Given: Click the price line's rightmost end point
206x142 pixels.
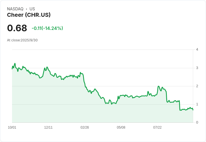Looking at the screenshot, I should [x=193, y=110].
